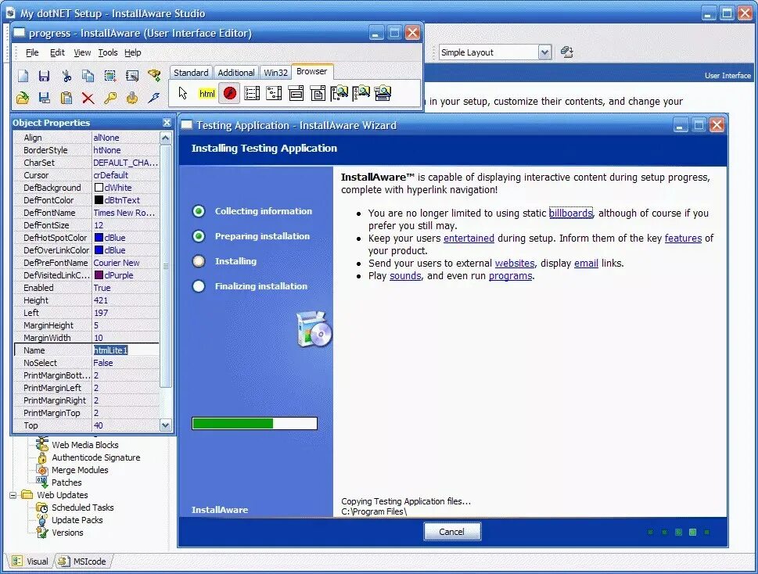Follow the entertained hyperlink
758x574 pixels.
click(x=469, y=239)
